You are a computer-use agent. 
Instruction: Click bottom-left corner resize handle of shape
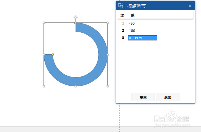pyautogui.click(x=44, y=86)
